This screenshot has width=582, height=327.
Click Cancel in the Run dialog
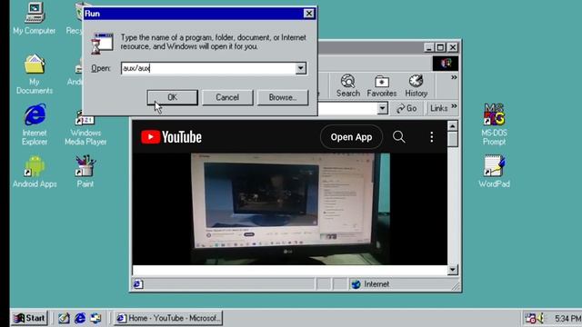[x=227, y=97]
